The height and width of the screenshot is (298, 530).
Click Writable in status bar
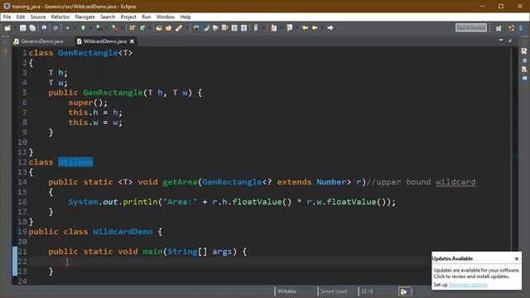coord(287,291)
